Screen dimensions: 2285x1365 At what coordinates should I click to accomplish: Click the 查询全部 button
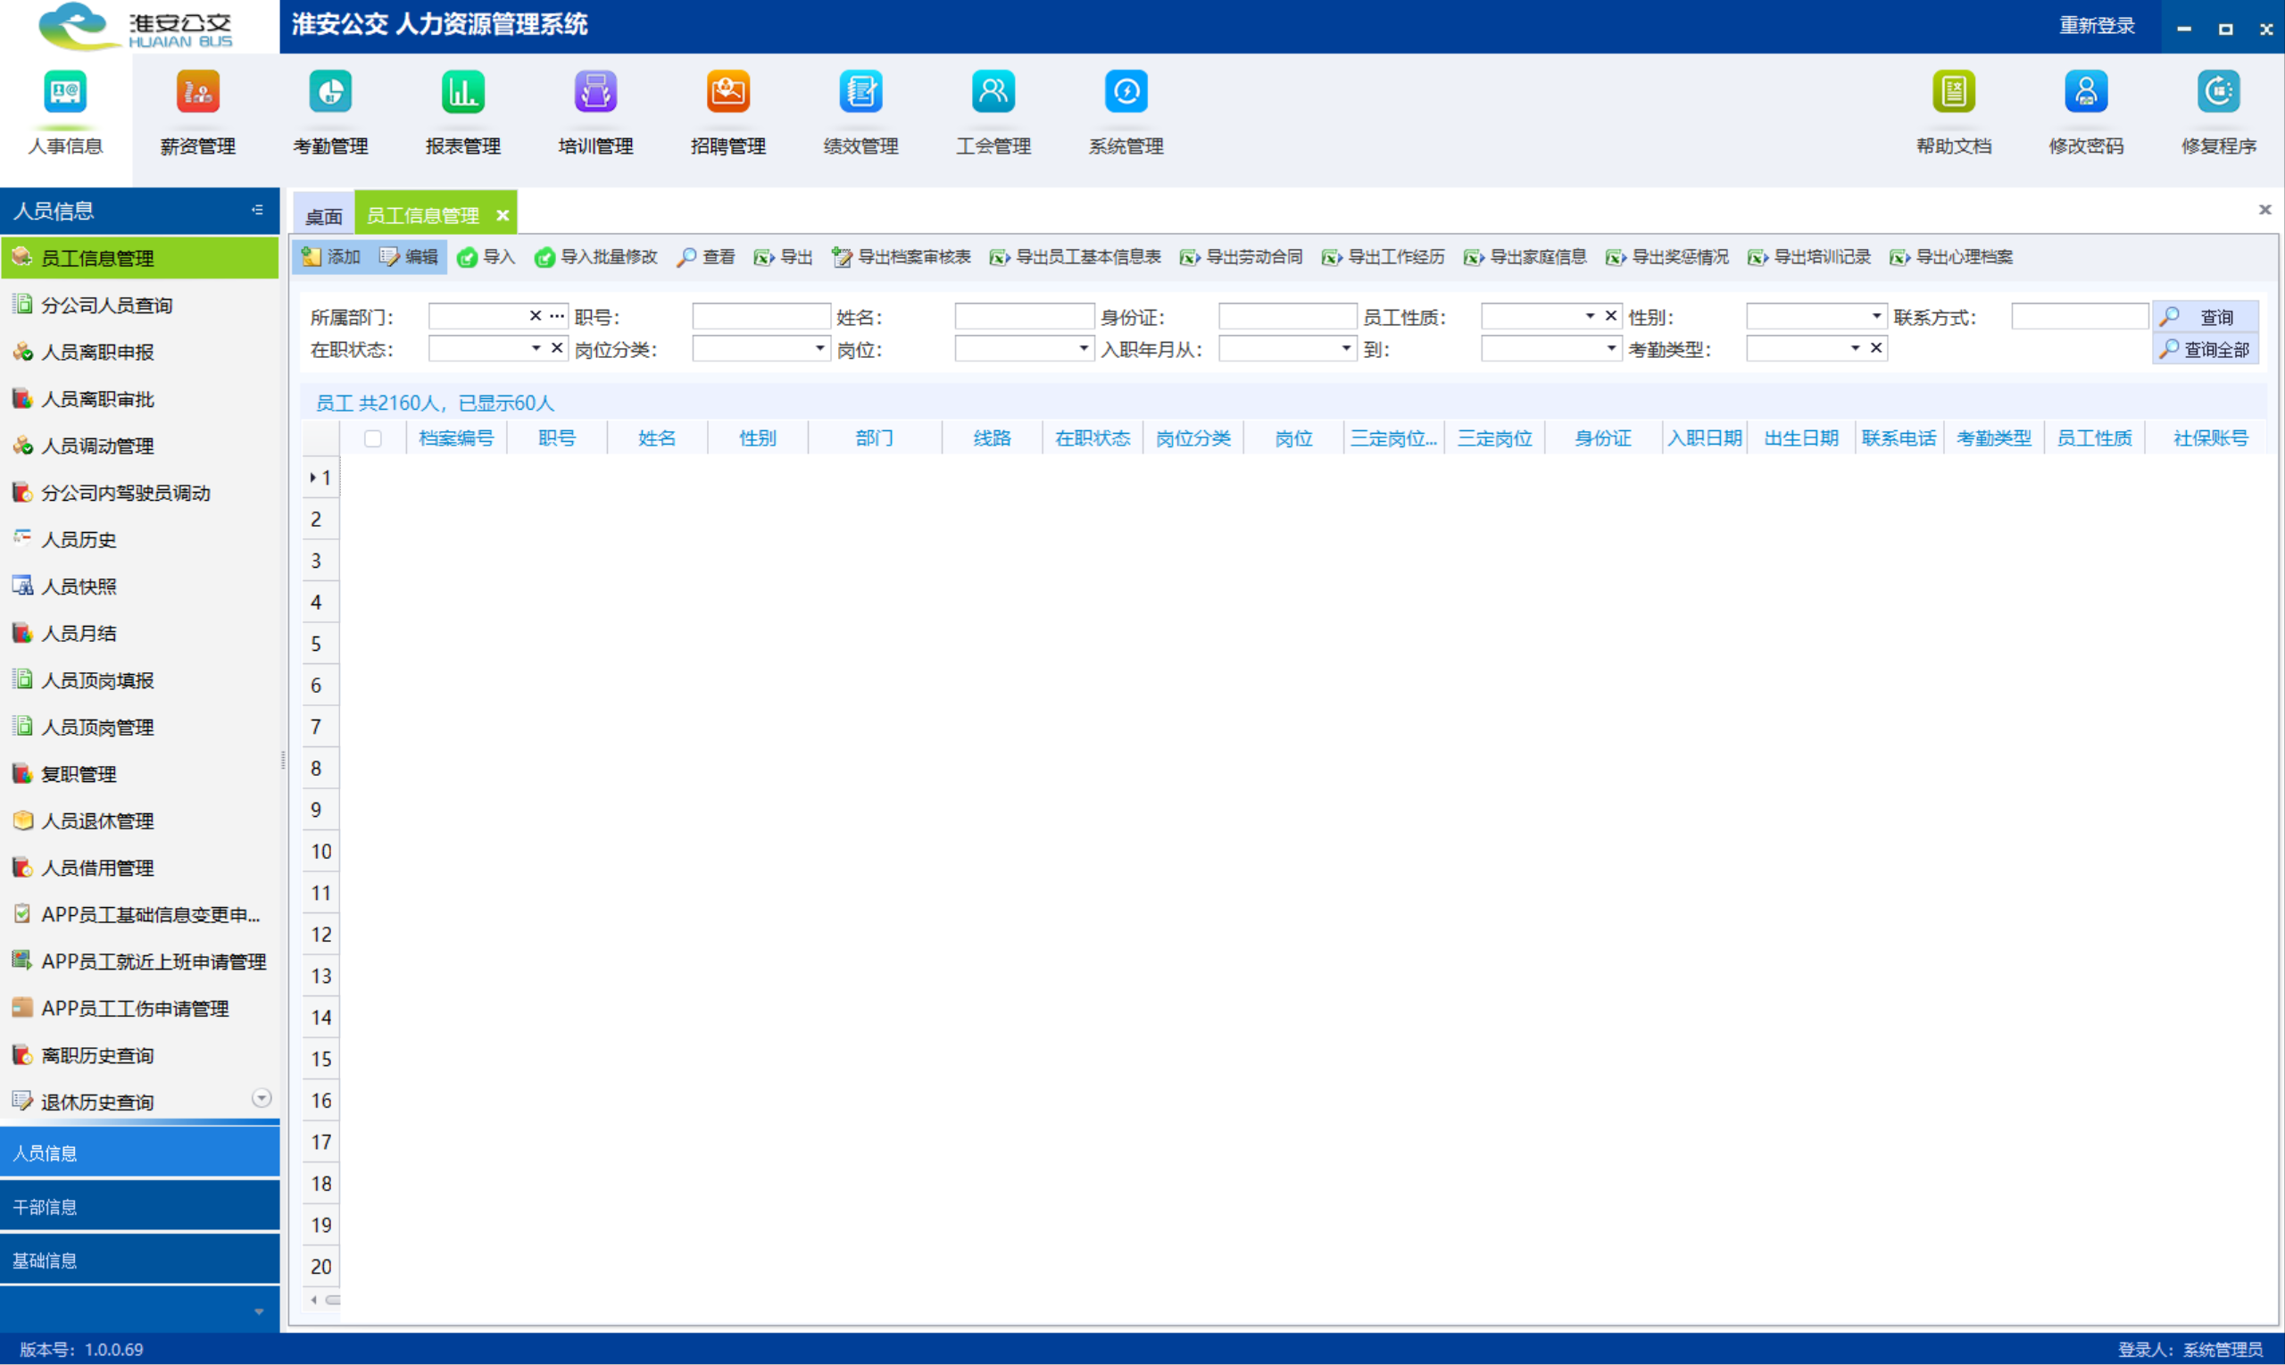pos(2205,350)
